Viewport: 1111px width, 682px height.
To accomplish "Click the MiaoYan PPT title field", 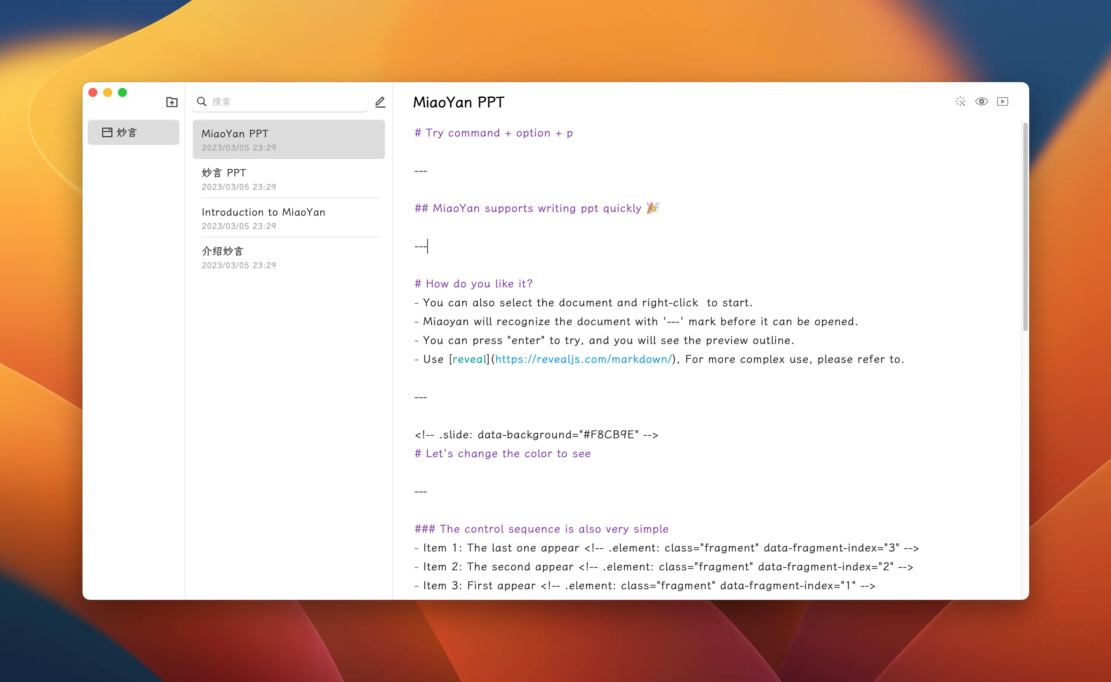I will (459, 102).
